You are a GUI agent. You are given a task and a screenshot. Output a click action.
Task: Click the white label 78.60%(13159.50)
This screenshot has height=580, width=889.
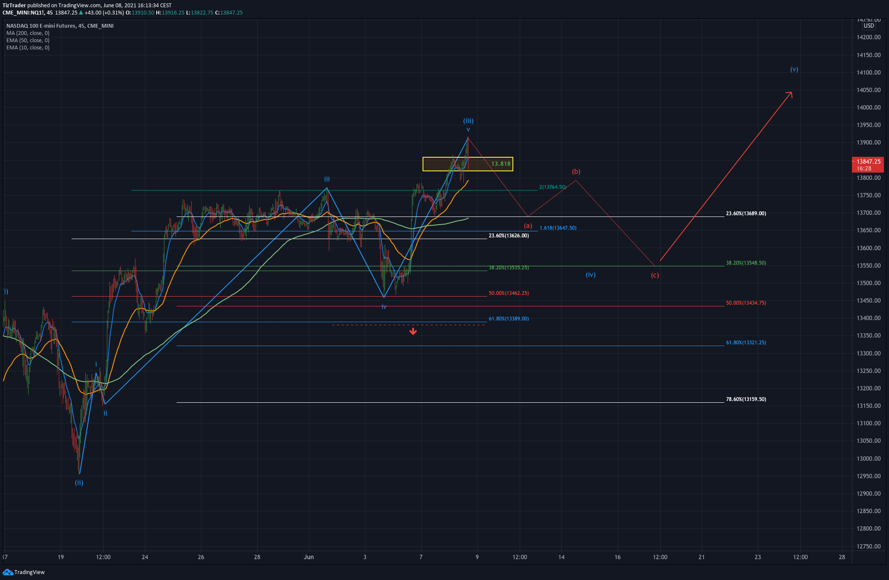[x=746, y=399]
